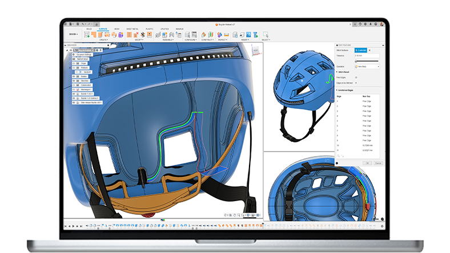This screenshot has height=253, width=450.
Task: Click the Create Sketch tool icon
Action: pos(87,35)
